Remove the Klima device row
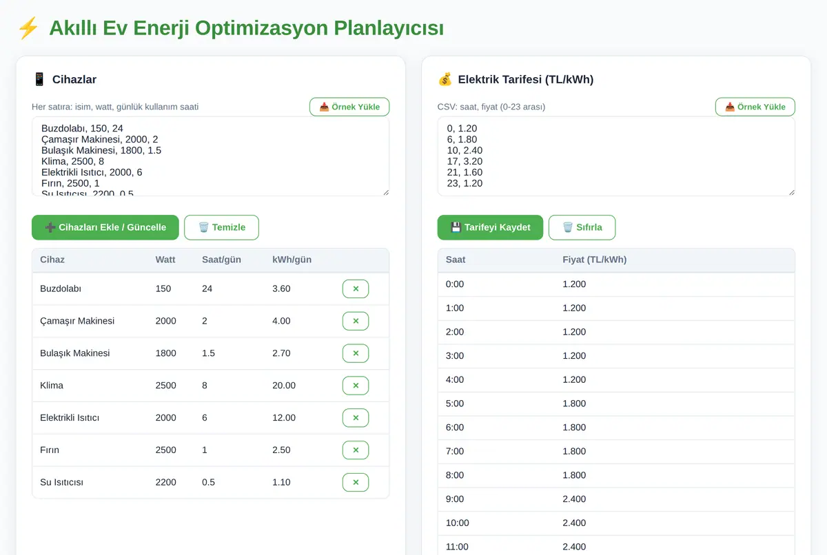 point(356,386)
